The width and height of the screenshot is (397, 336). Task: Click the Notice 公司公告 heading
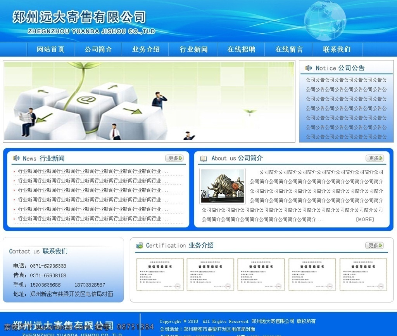tap(340, 68)
